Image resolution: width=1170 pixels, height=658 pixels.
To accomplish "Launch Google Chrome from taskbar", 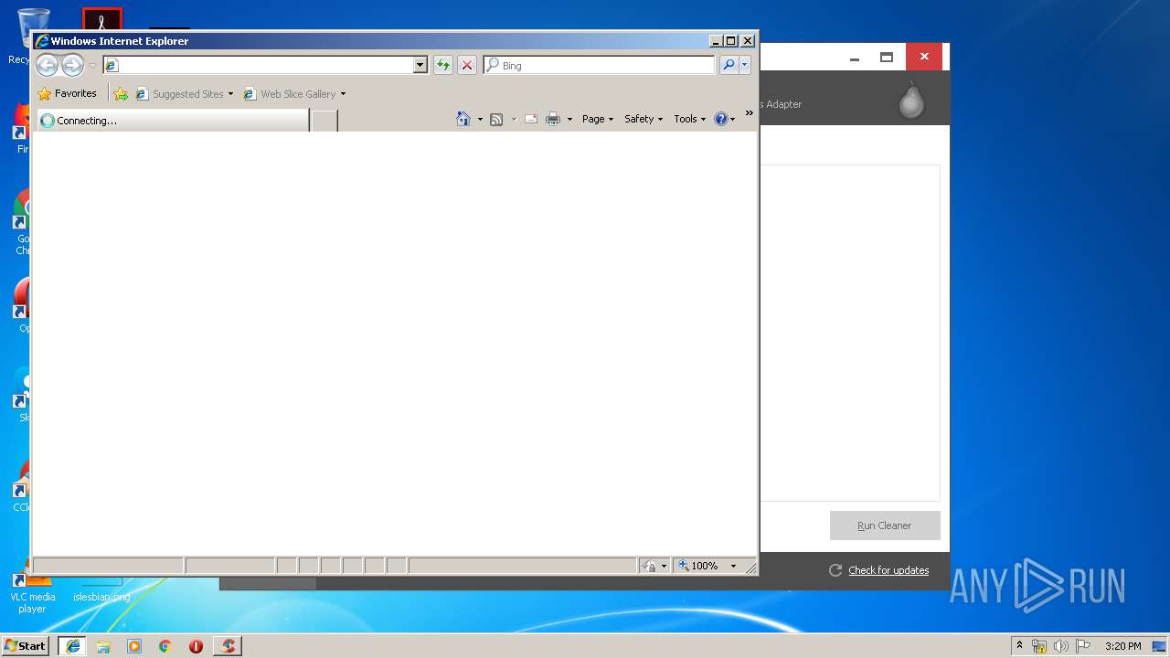I will pos(165,646).
